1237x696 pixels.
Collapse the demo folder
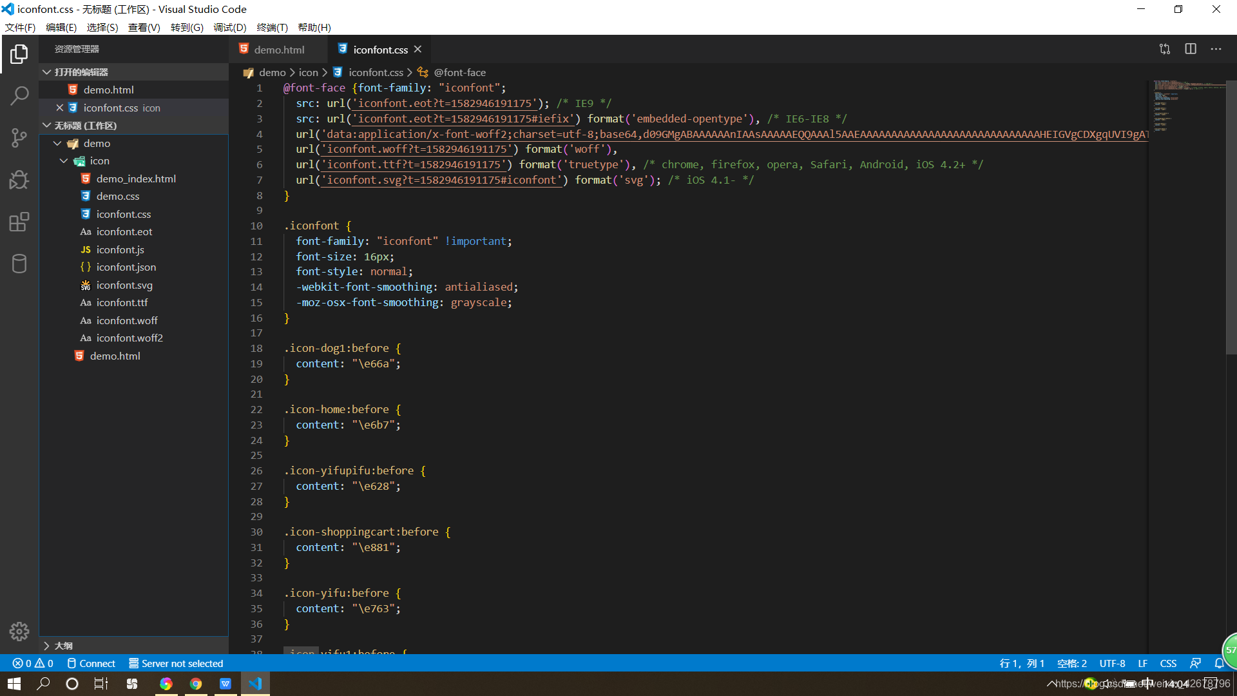point(133,143)
